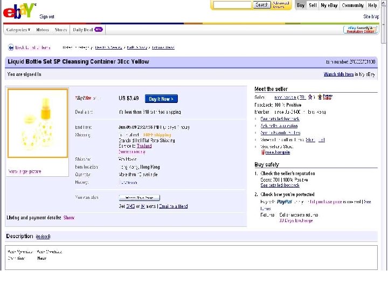Click the Advanced Search link
The width and height of the screenshot is (388, 291).
[281, 5]
